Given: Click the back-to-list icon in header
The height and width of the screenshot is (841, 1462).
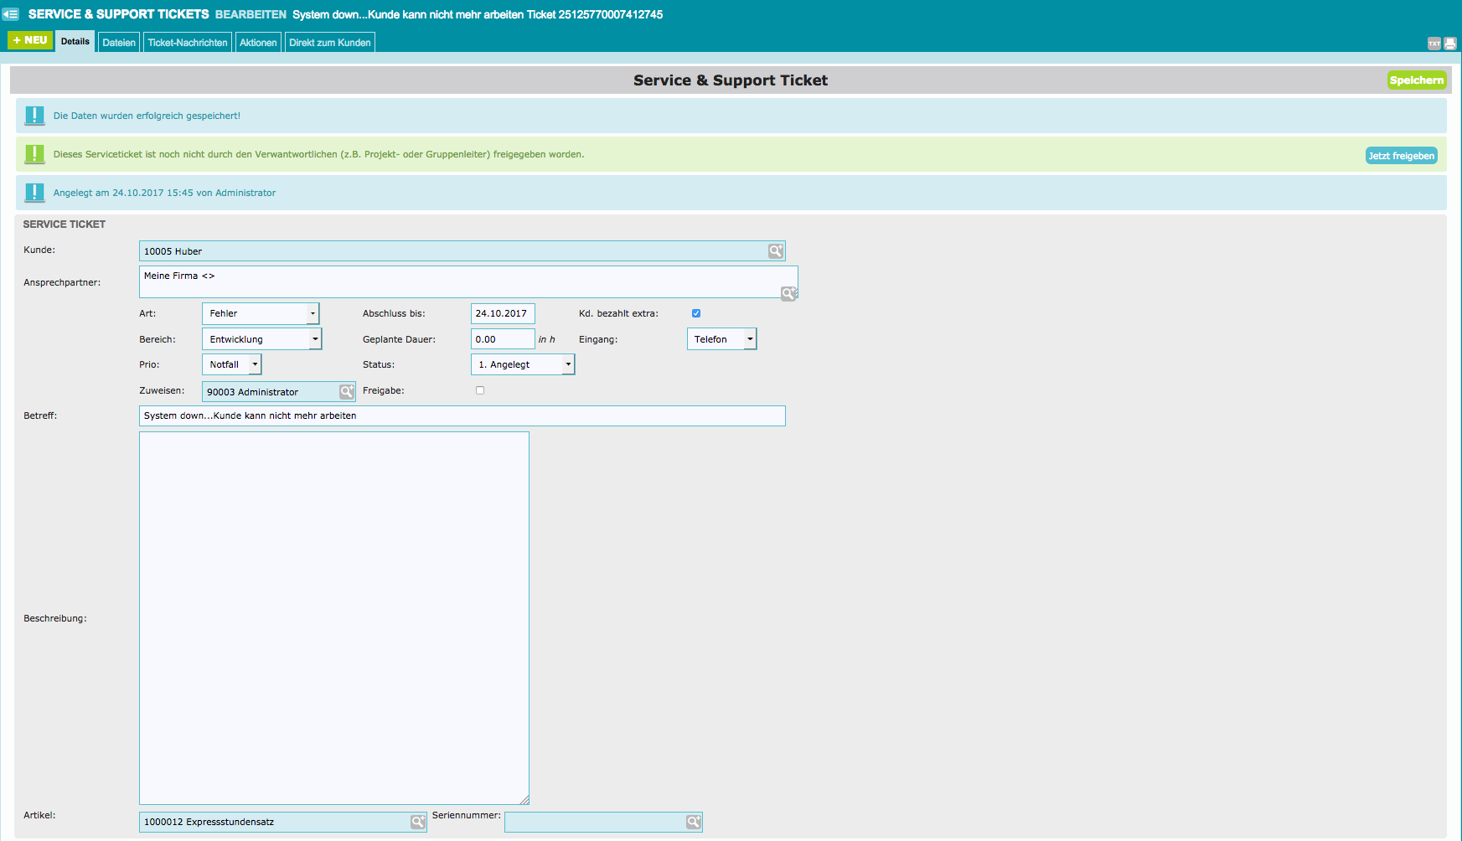Looking at the screenshot, I should click(x=11, y=14).
